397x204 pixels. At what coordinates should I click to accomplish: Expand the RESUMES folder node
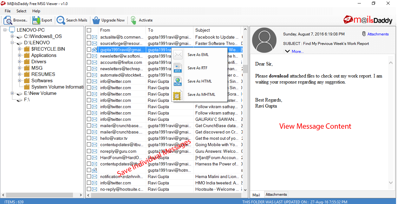pos(20,74)
